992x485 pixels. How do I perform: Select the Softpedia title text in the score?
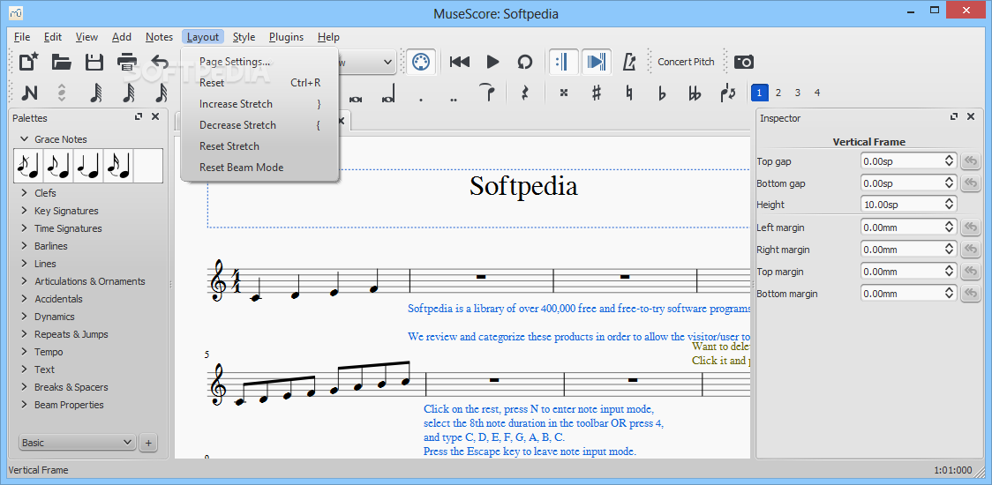click(x=523, y=186)
